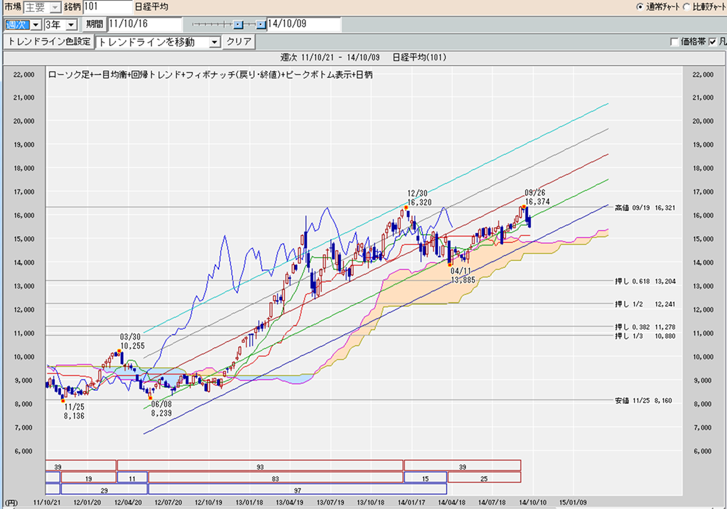The height and width of the screenshot is (509, 727).
Task: Click the left handle of the period slider
Action: (238, 24)
